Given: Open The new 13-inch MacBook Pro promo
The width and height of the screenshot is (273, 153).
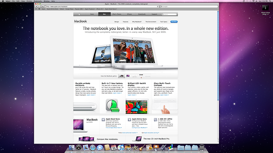Looking at the screenshot, I should (x=157, y=139).
